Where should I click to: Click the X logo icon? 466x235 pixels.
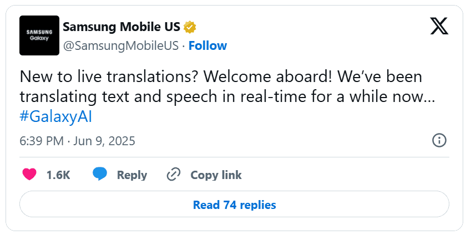coord(439,27)
